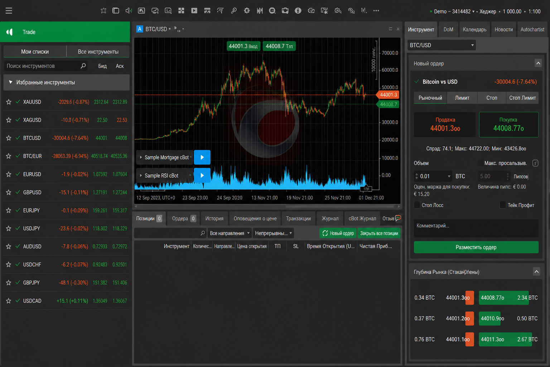Open the hamburger main menu
Image resolution: width=550 pixels, height=367 pixels.
pyautogui.click(x=9, y=11)
